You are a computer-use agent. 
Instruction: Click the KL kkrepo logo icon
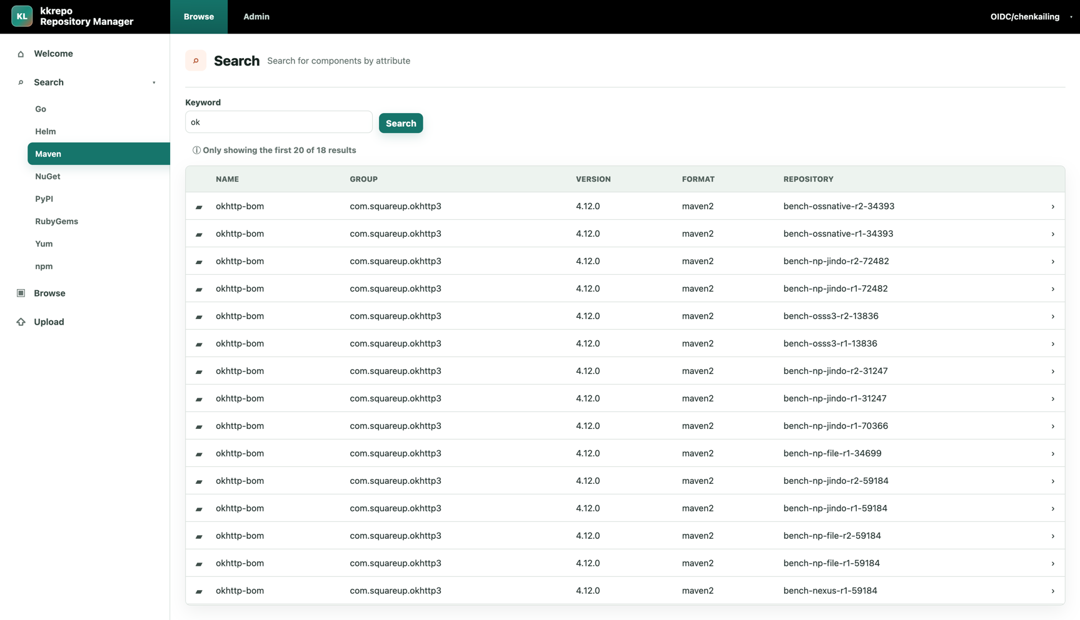22,16
